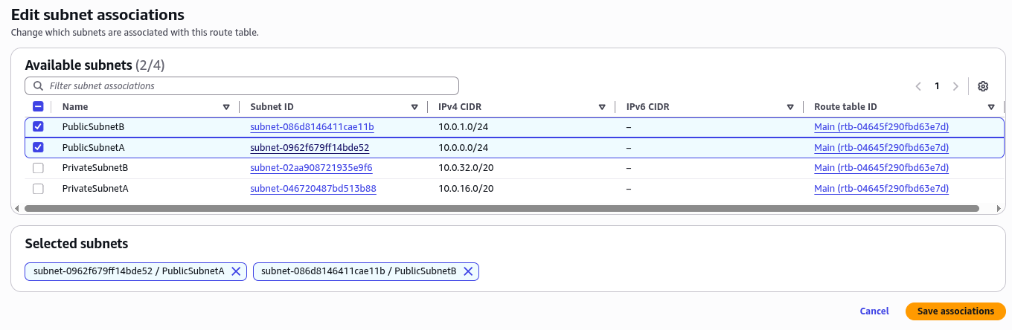Sort by Name column arrow

coord(226,107)
